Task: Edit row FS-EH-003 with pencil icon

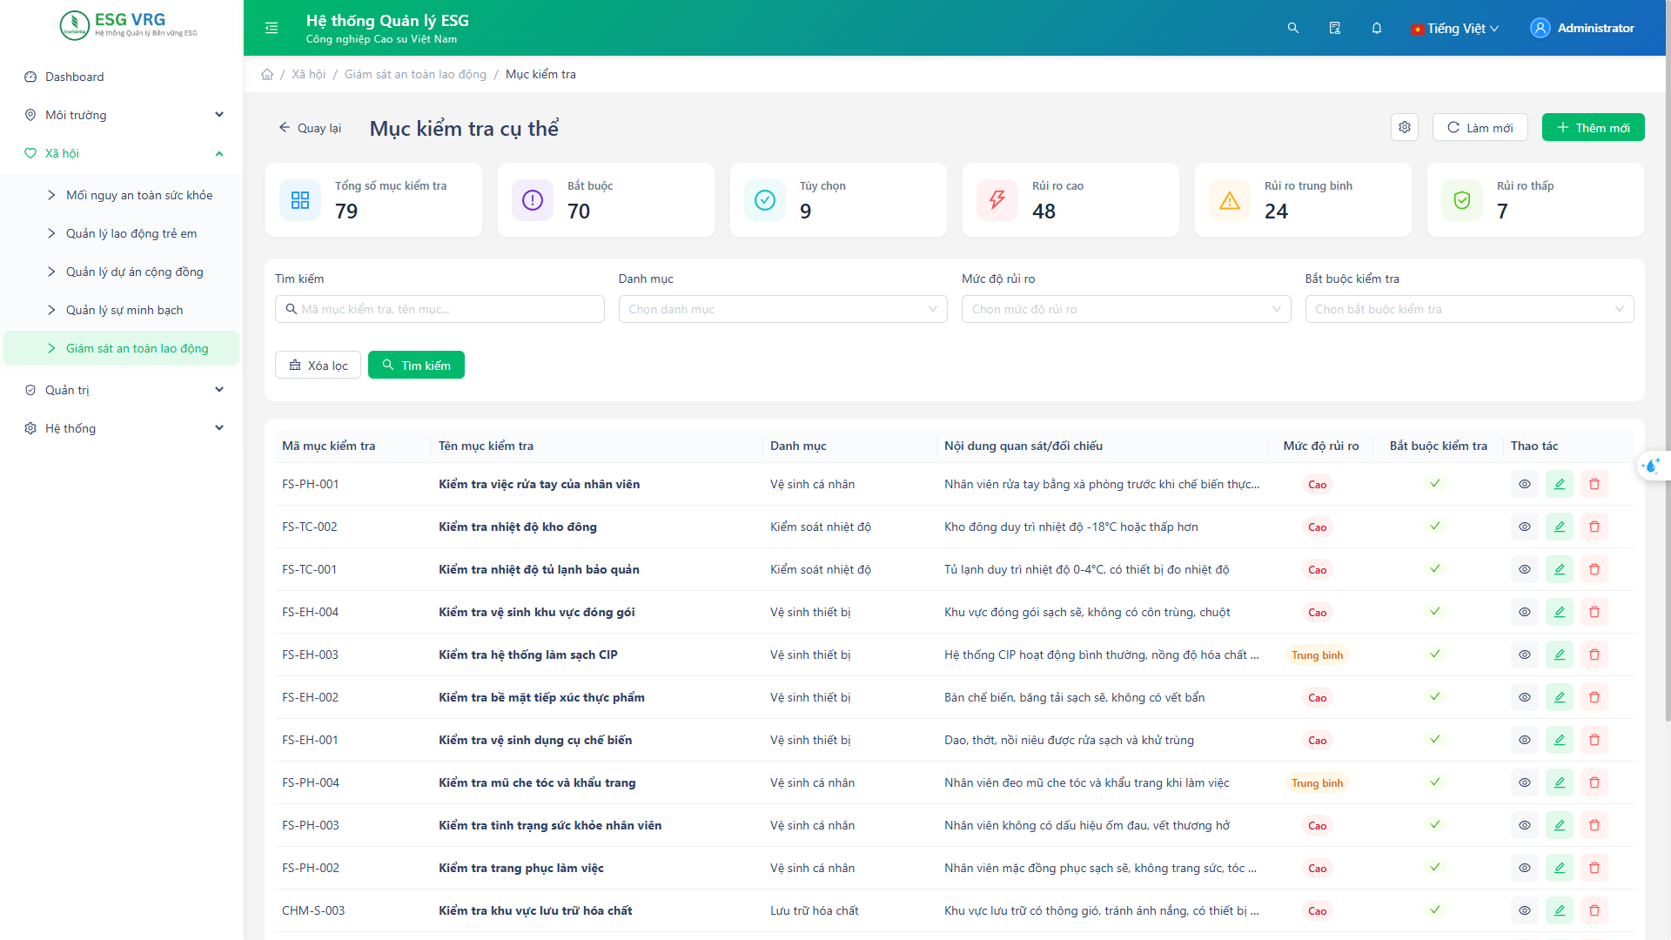Action: pyautogui.click(x=1560, y=655)
